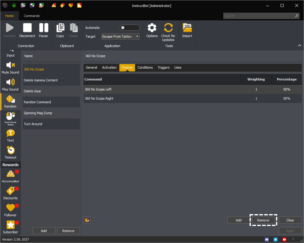Click the follower heart icon in the title bar
Viewport: 304px width, 243px height.
(x=71, y=5)
